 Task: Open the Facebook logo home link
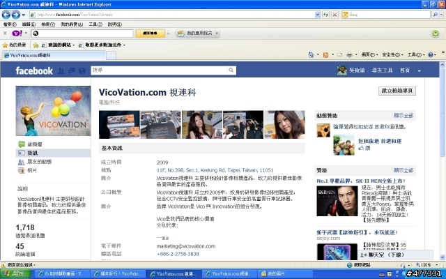[x=34, y=70]
